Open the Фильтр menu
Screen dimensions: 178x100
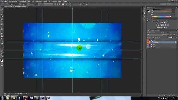coord(45,1)
